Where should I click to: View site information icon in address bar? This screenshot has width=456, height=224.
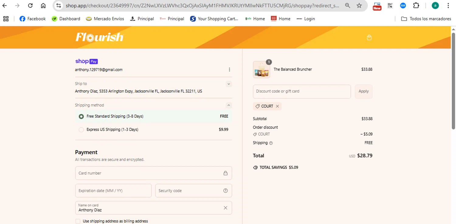[x=59, y=5]
